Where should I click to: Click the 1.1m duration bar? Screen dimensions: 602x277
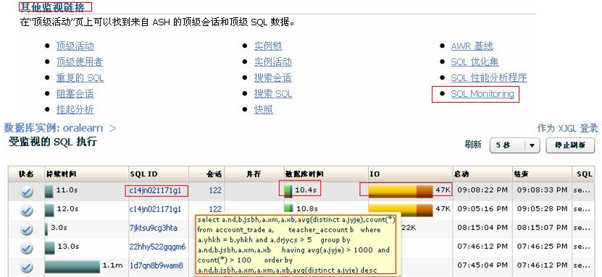click(72, 267)
